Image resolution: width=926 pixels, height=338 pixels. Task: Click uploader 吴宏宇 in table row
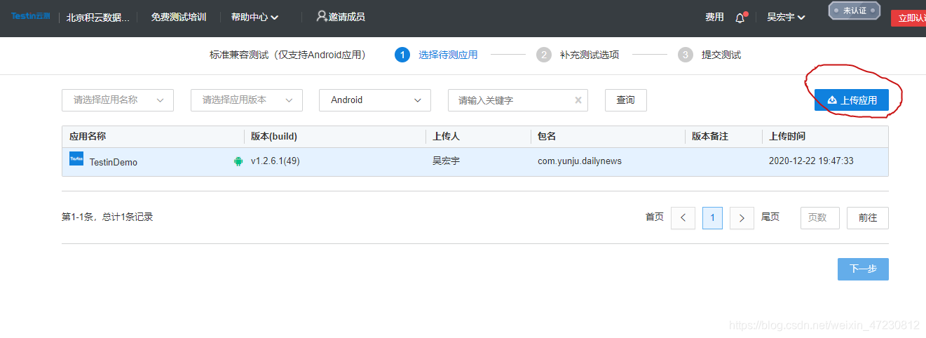pos(447,161)
